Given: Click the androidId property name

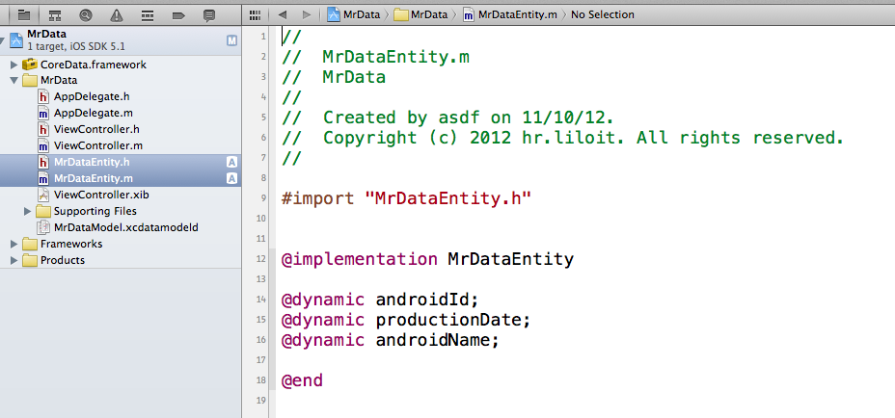Looking at the screenshot, I should click(x=422, y=299).
